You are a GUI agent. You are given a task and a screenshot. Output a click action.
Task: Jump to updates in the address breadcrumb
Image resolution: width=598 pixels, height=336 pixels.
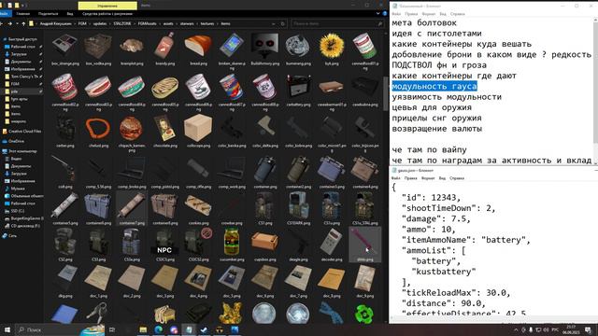(x=100, y=23)
